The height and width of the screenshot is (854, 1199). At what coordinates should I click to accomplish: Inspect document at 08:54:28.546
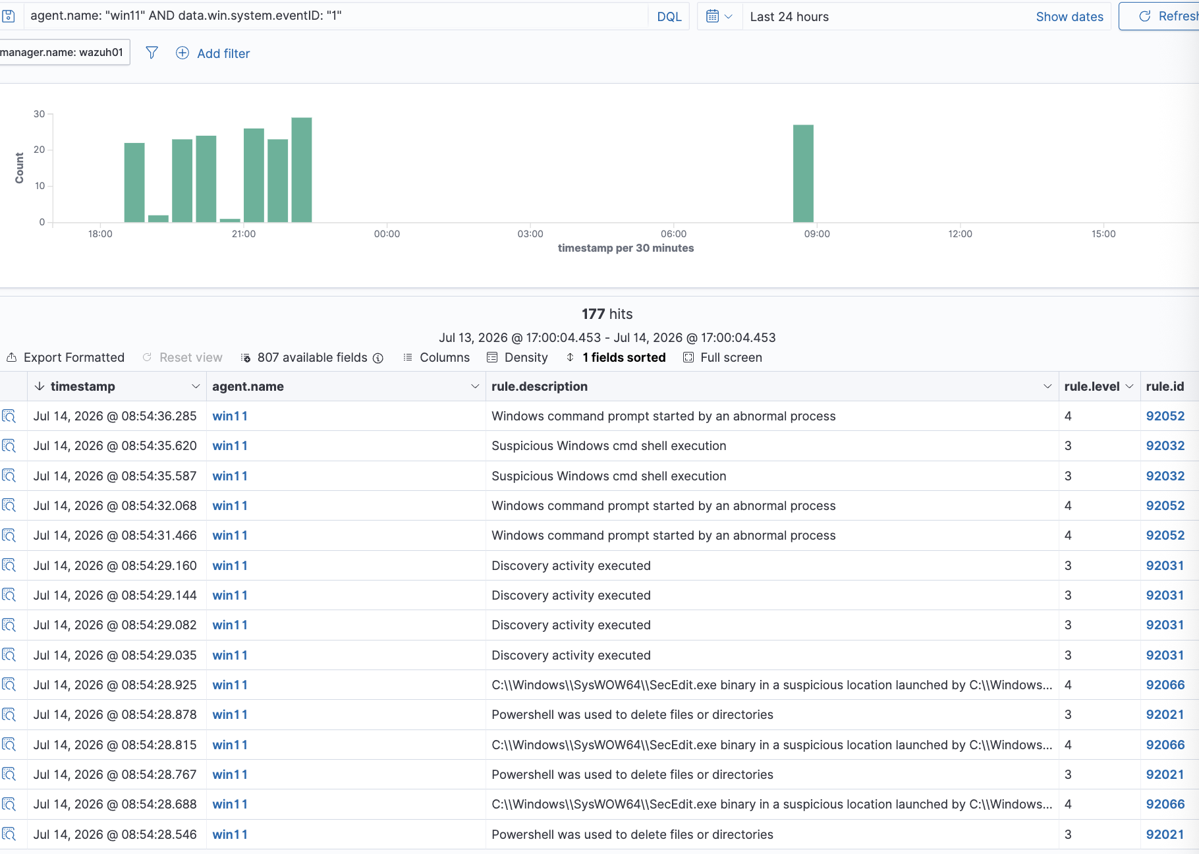pyautogui.click(x=9, y=834)
